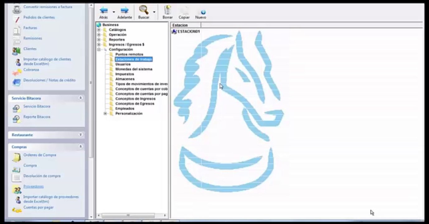
Task: Click the Estacion column header
Action: pyautogui.click(x=186, y=25)
